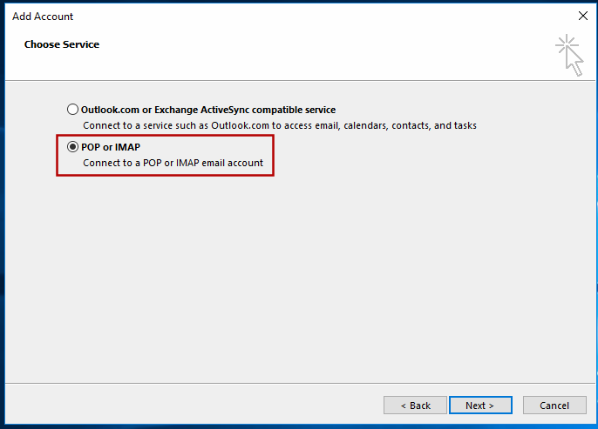Click the 'Add Account' title text
This screenshot has height=429, width=598.
click(x=43, y=17)
